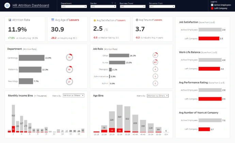Click the HR Attrition Dashboard title link

(x=30, y=6)
